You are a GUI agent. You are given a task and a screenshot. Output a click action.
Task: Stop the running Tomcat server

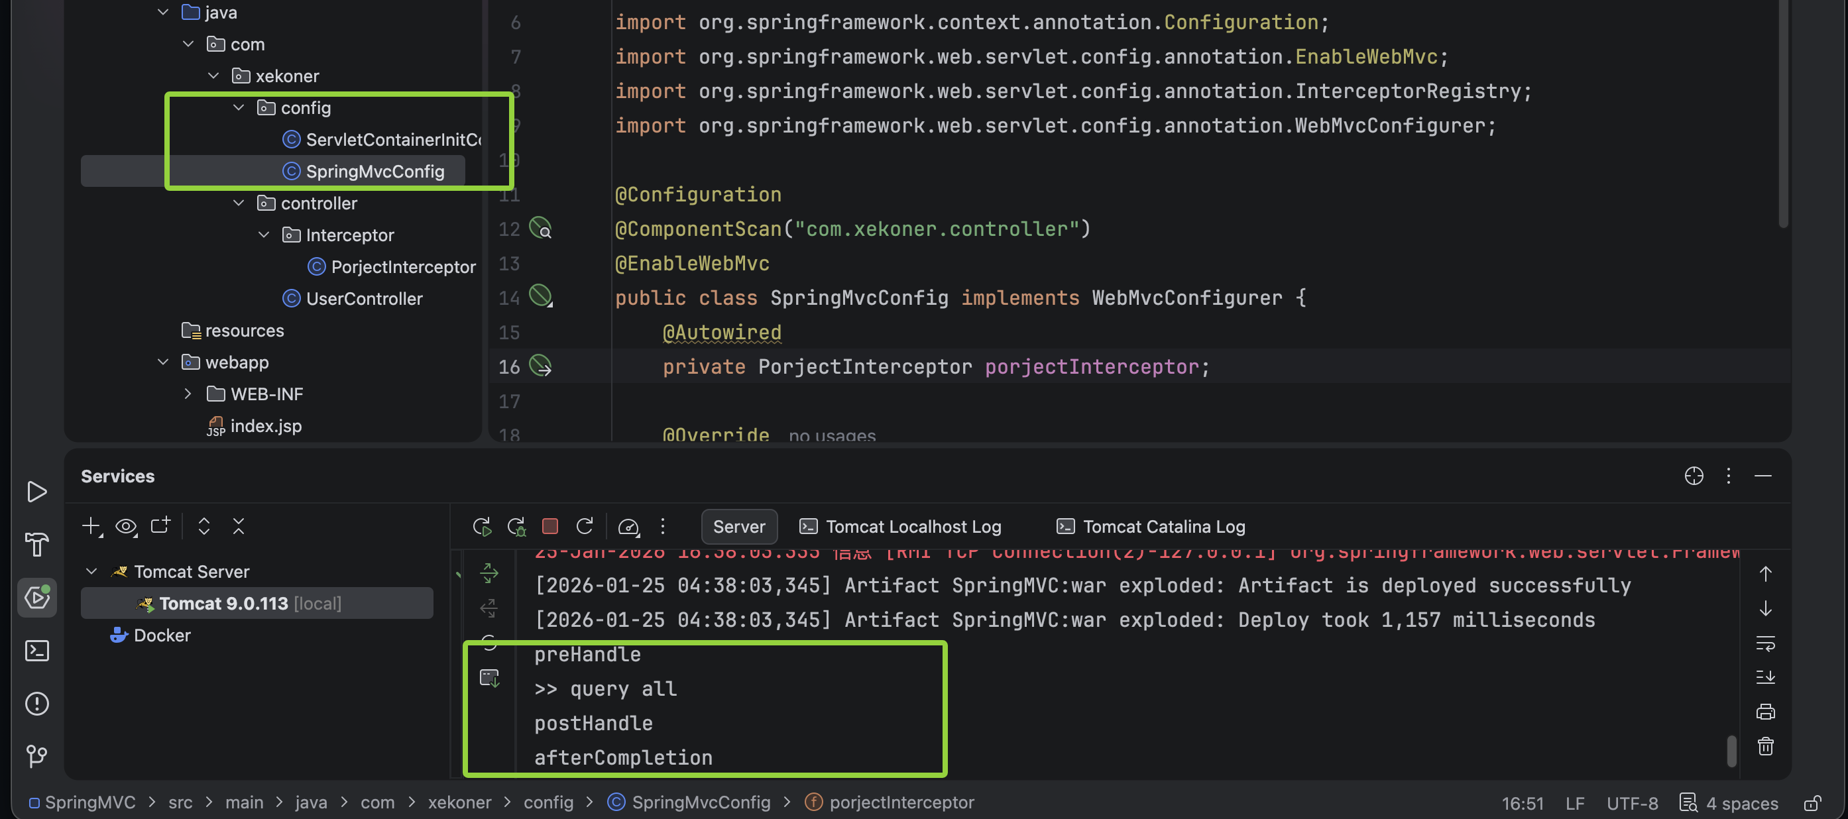550,525
